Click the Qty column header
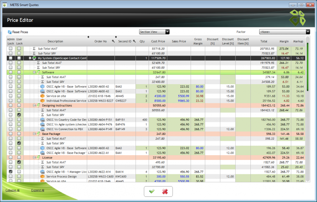 [x=142, y=41]
